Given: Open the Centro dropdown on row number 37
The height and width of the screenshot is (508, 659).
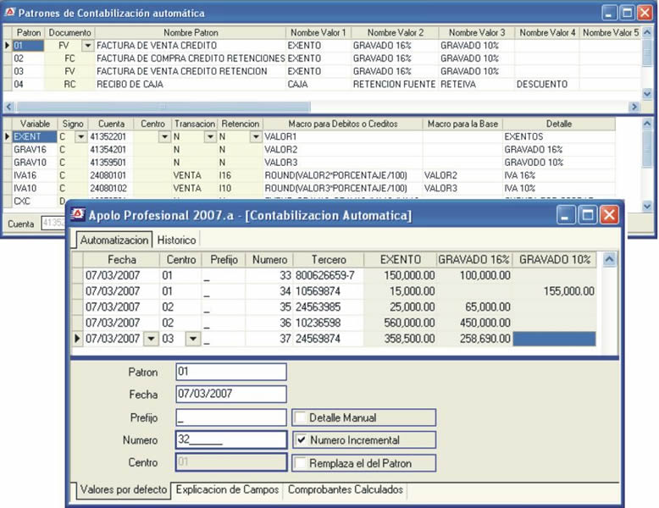Looking at the screenshot, I should pyautogui.click(x=193, y=339).
